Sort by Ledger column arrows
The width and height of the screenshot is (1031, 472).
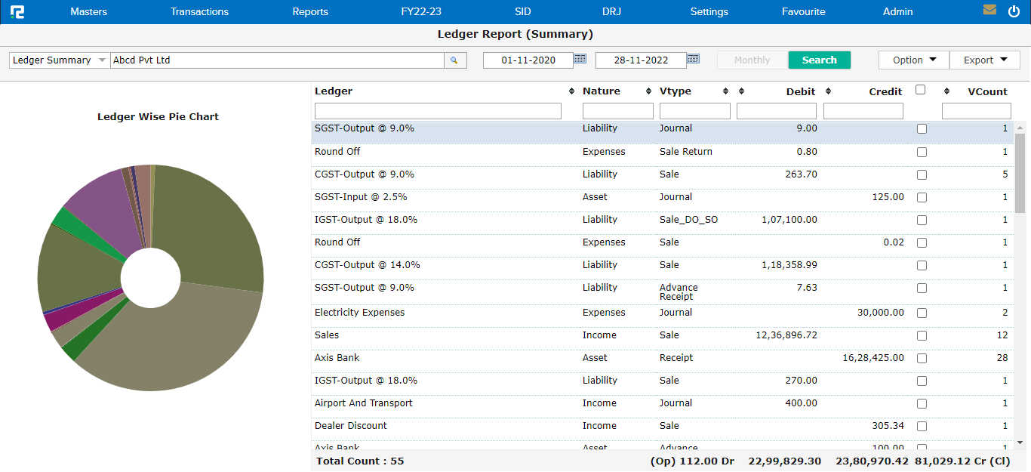pos(571,91)
